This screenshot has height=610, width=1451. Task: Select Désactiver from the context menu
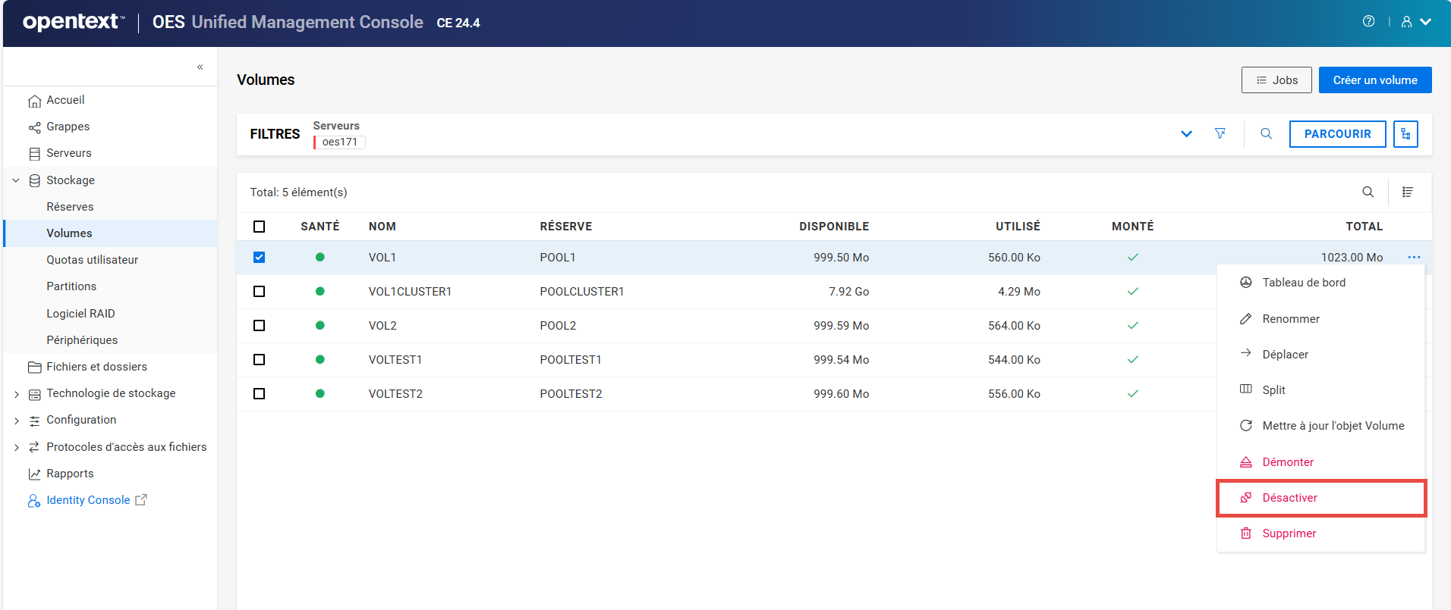tap(1289, 498)
